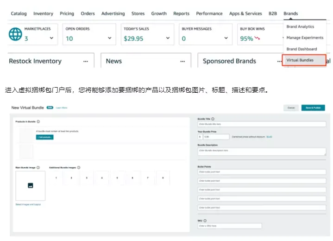Select additional bundle image slot 4
The height and width of the screenshot is (241, 333).
102,178
